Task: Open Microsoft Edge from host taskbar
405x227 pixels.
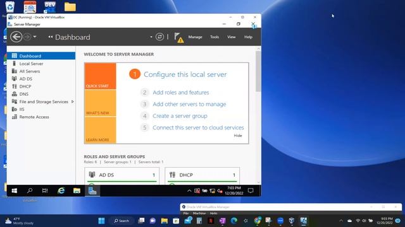Action: [x=234, y=221]
